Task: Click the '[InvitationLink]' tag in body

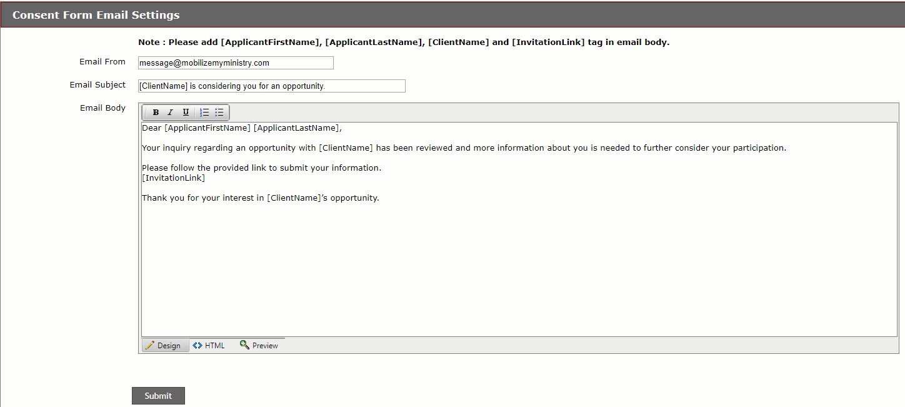Action: coord(173,178)
